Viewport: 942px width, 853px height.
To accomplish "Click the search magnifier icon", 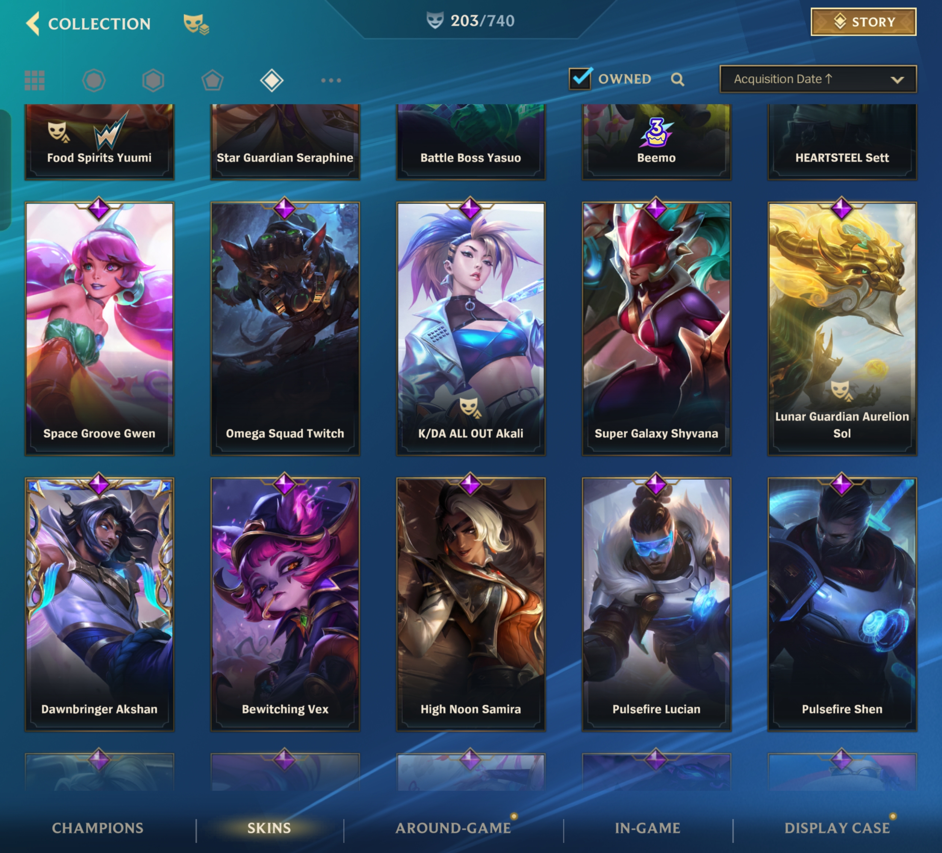I will point(678,79).
